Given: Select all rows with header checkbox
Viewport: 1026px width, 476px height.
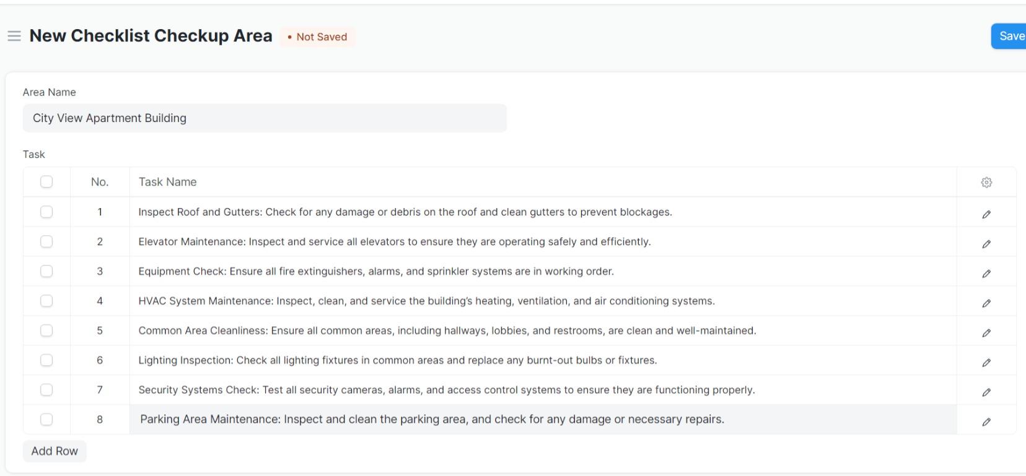Looking at the screenshot, I should [46, 182].
